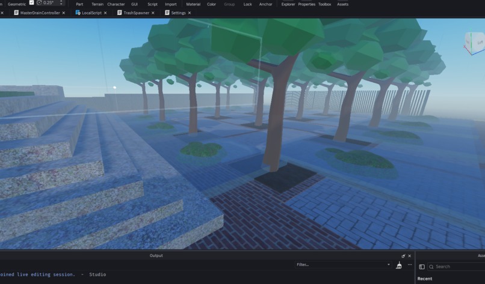Open the Color picker tool
The image size is (485, 284).
(x=212, y=4)
